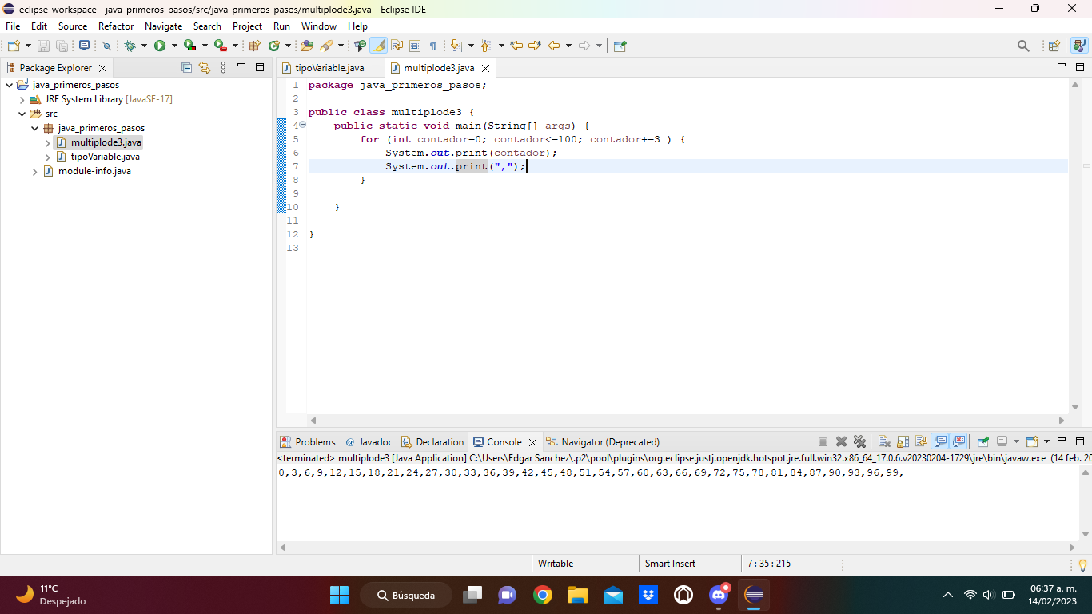Skip all breakpoints in the toolbar
The image size is (1092, 614).
click(x=106, y=46)
